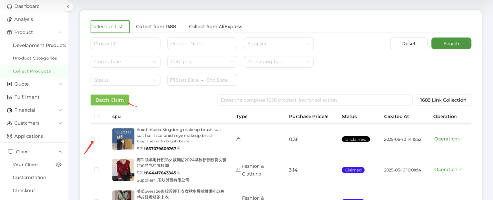Screen dimensions: 493x200
Task: Check the select-all checkbox in table header
Action: (x=97, y=116)
